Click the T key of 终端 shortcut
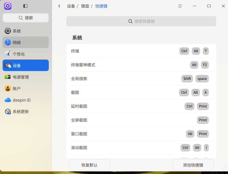Viewport: 228px width, 174px height. click(x=205, y=51)
